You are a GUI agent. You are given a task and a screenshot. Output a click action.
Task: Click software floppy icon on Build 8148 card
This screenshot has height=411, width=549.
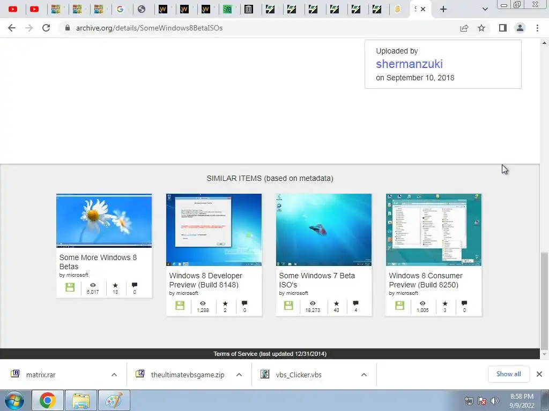[x=180, y=306]
